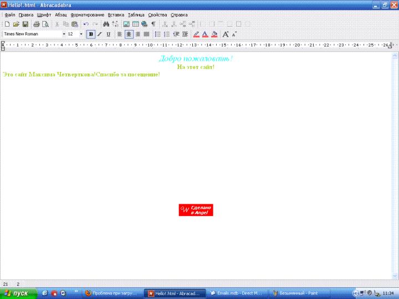This screenshot has height=299, width=399.
Task: Click the New document icon
Action: [7, 24]
